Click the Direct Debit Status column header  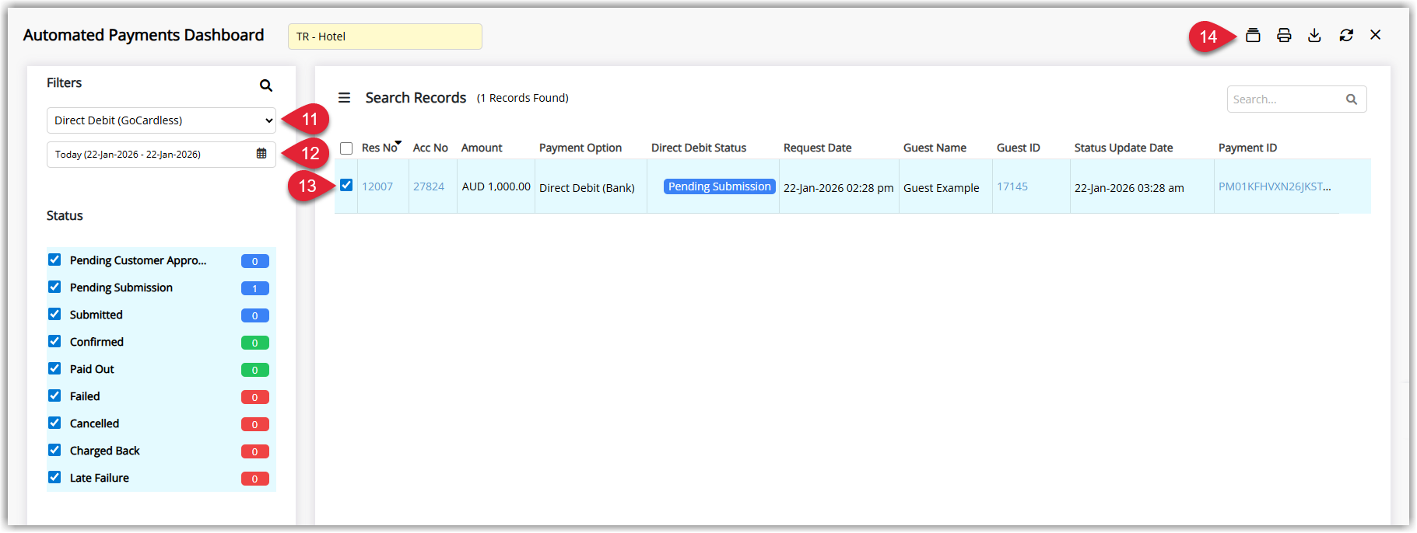[x=699, y=148]
